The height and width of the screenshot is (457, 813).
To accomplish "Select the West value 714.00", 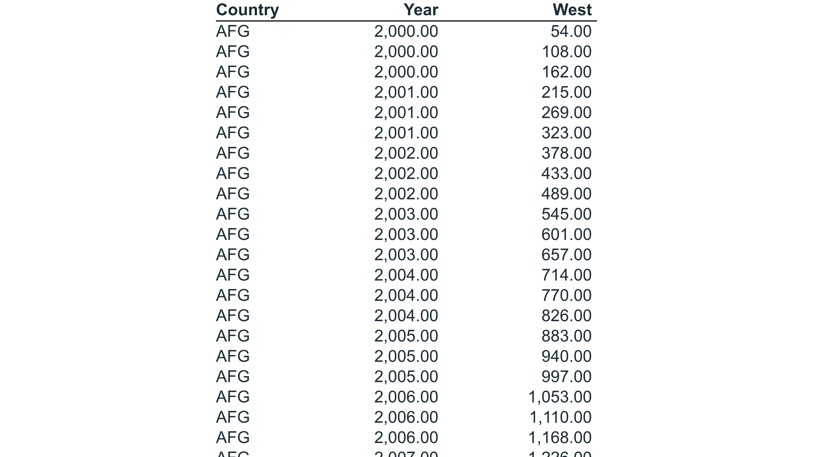I will point(567,275).
